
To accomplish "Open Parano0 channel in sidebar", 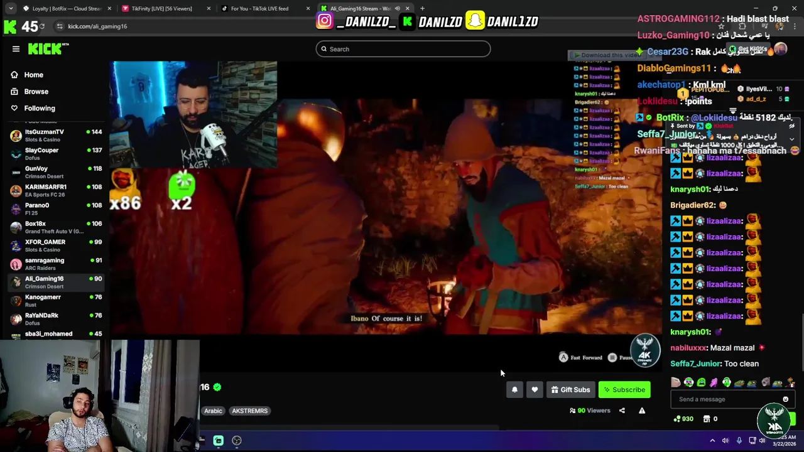I will (55, 208).
